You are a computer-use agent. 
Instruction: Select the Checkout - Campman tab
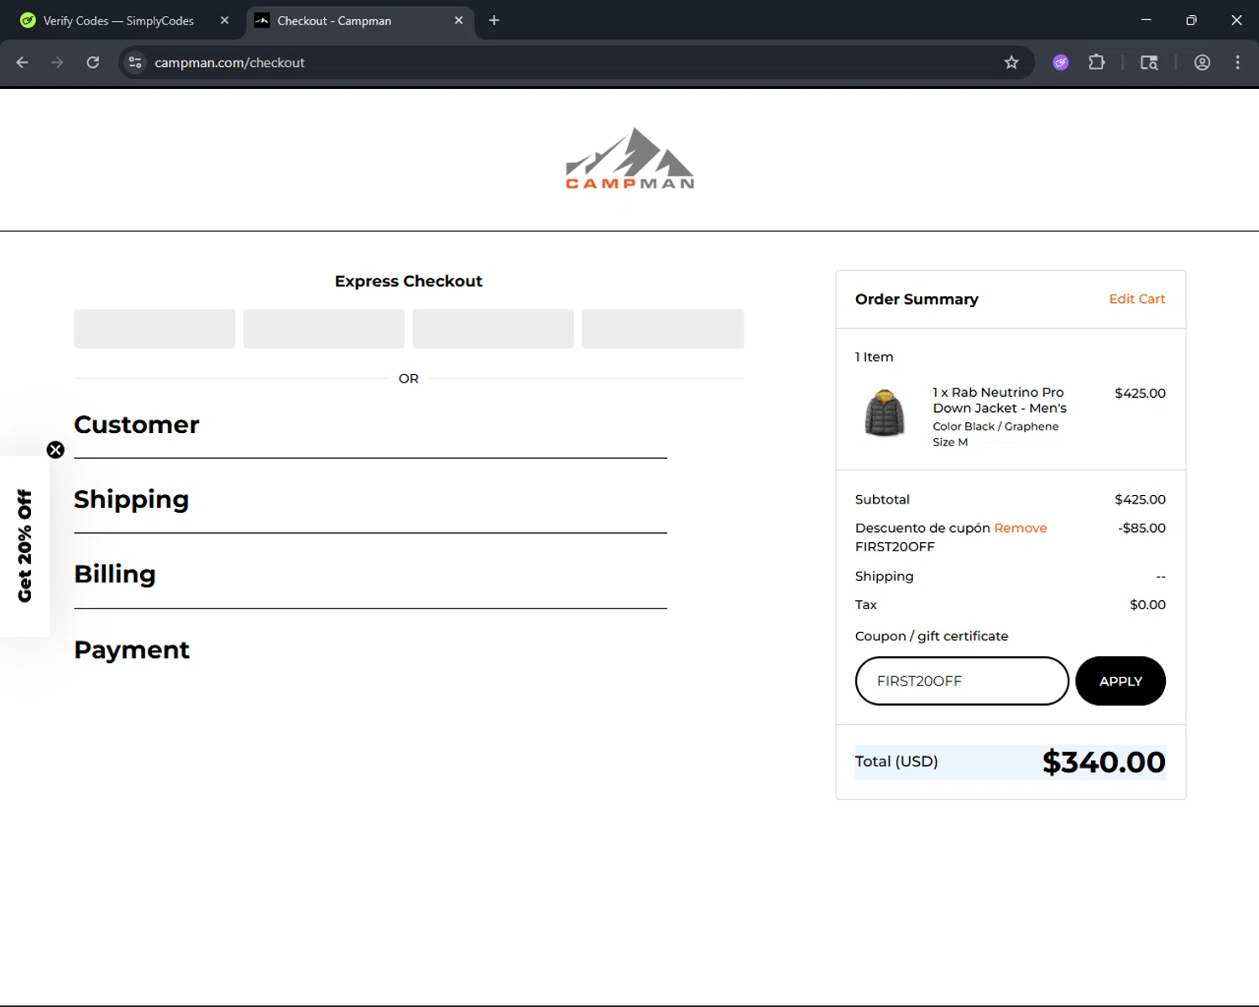pos(334,20)
